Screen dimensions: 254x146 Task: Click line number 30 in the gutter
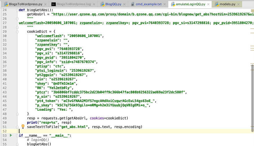5,36
